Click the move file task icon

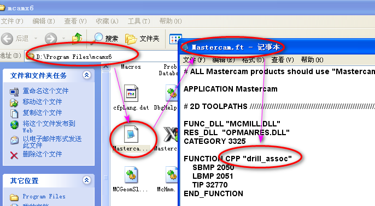click(14, 103)
